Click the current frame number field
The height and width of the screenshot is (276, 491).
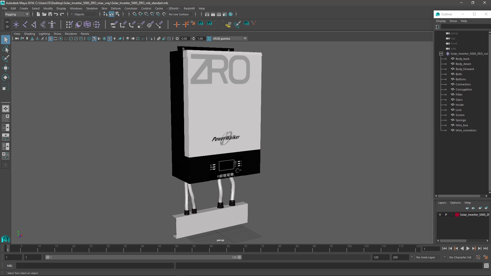pos(431,249)
